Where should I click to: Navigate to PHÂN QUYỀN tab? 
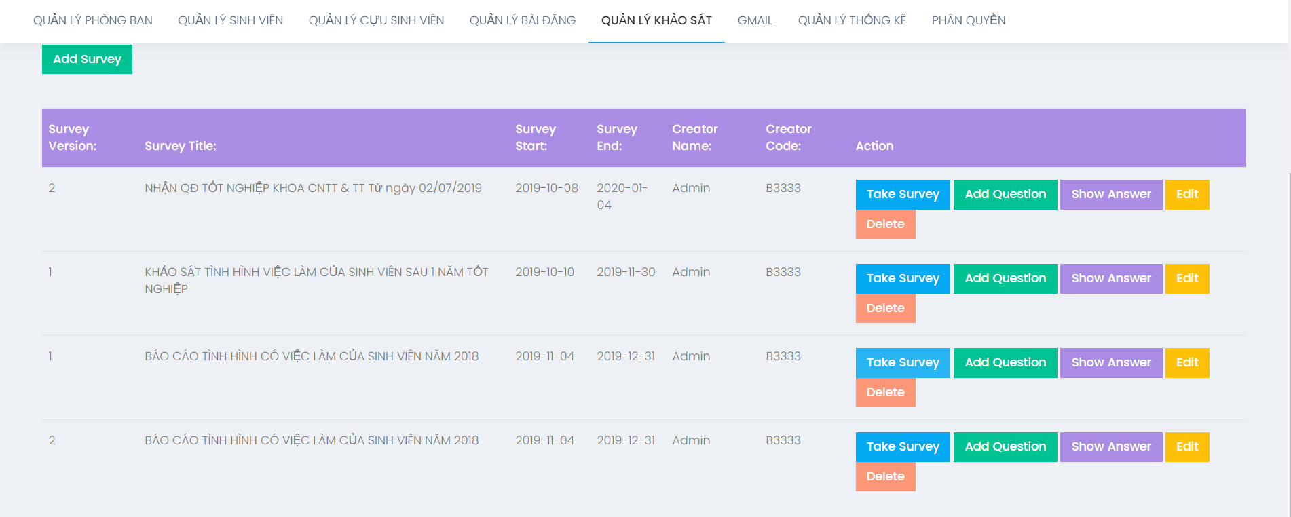click(x=968, y=20)
